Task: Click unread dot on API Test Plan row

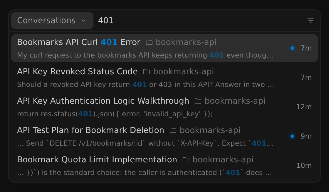Action: [x=292, y=136]
